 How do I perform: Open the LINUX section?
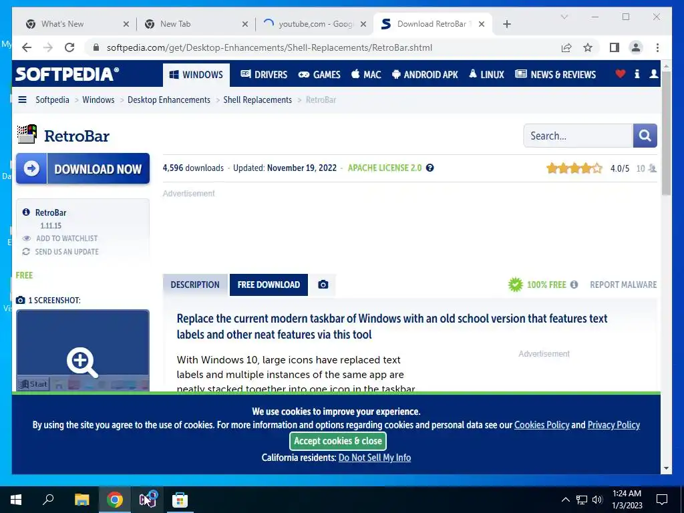pyautogui.click(x=486, y=75)
